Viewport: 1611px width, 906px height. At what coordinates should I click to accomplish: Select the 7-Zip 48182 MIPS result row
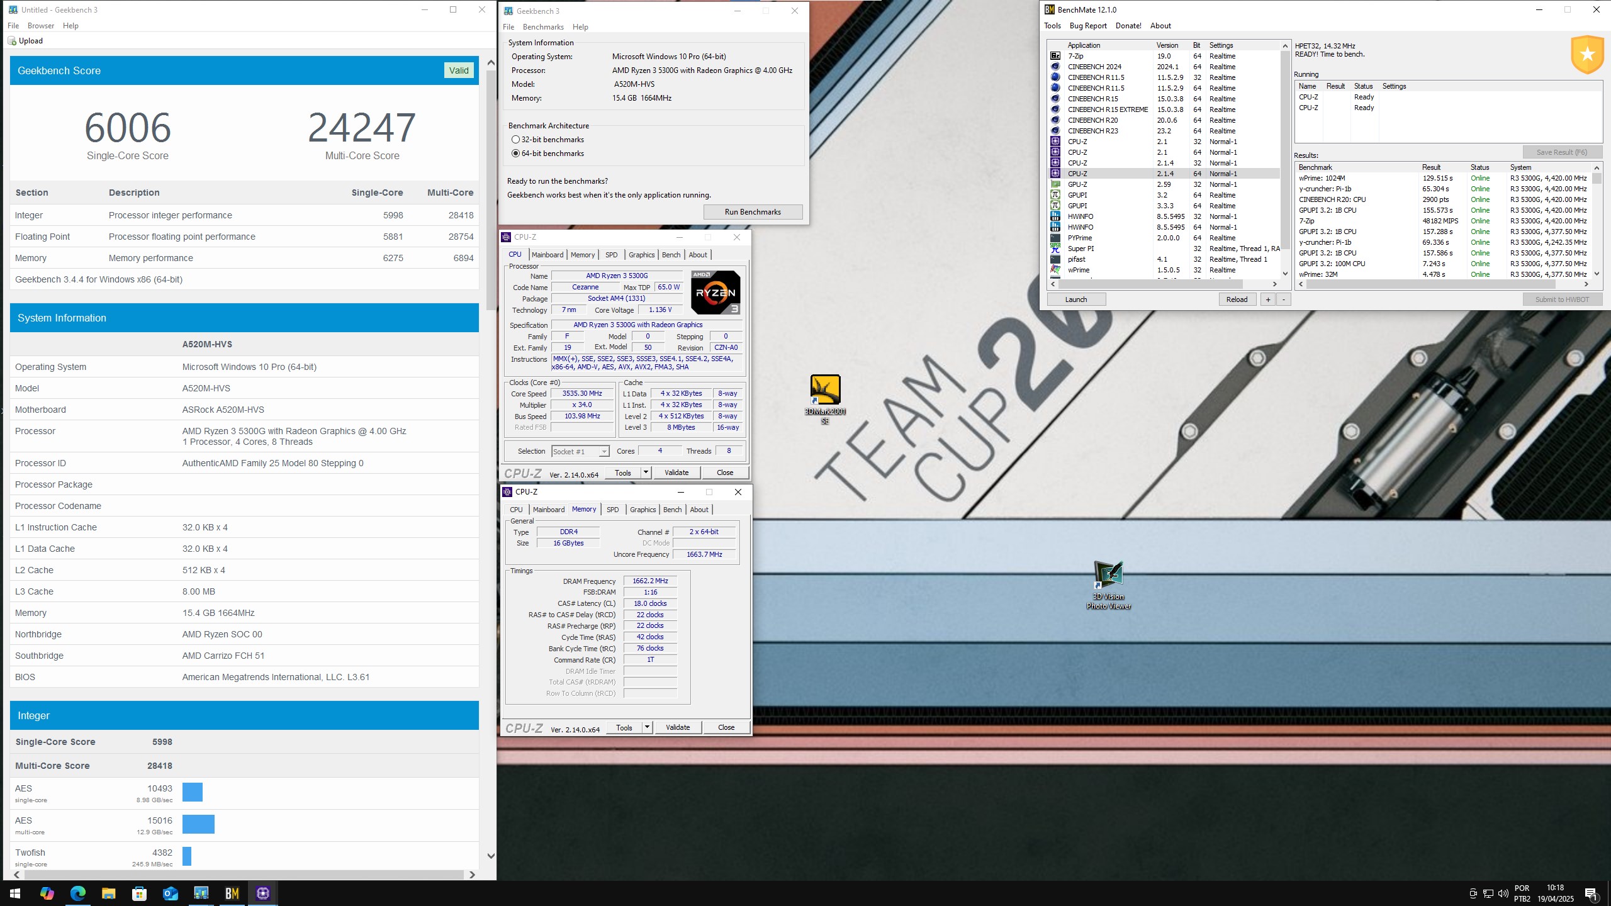1444,221
